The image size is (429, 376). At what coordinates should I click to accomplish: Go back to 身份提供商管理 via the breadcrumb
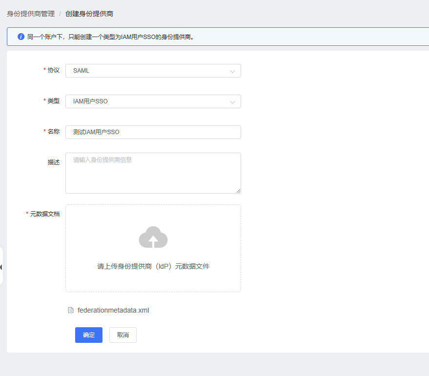click(31, 14)
